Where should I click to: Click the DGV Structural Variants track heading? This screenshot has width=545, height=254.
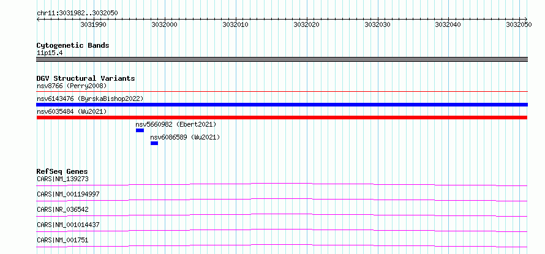point(86,78)
